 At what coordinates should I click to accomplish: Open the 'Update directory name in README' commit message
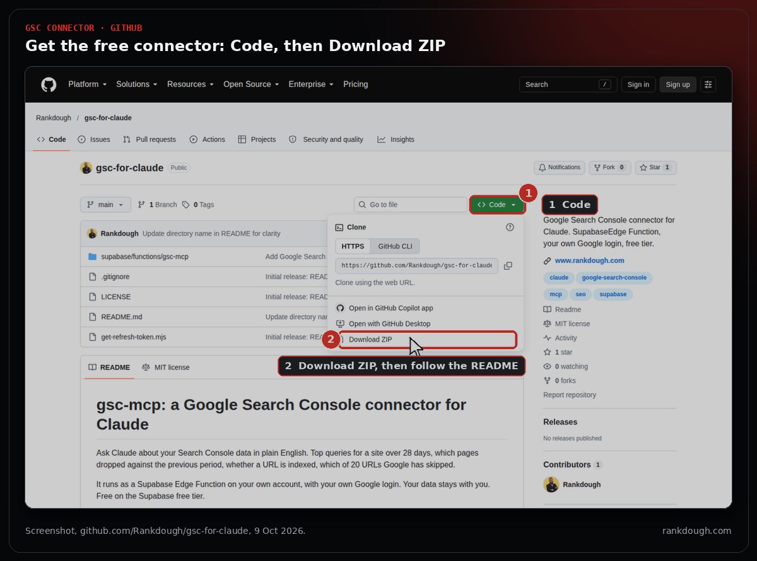[211, 234]
